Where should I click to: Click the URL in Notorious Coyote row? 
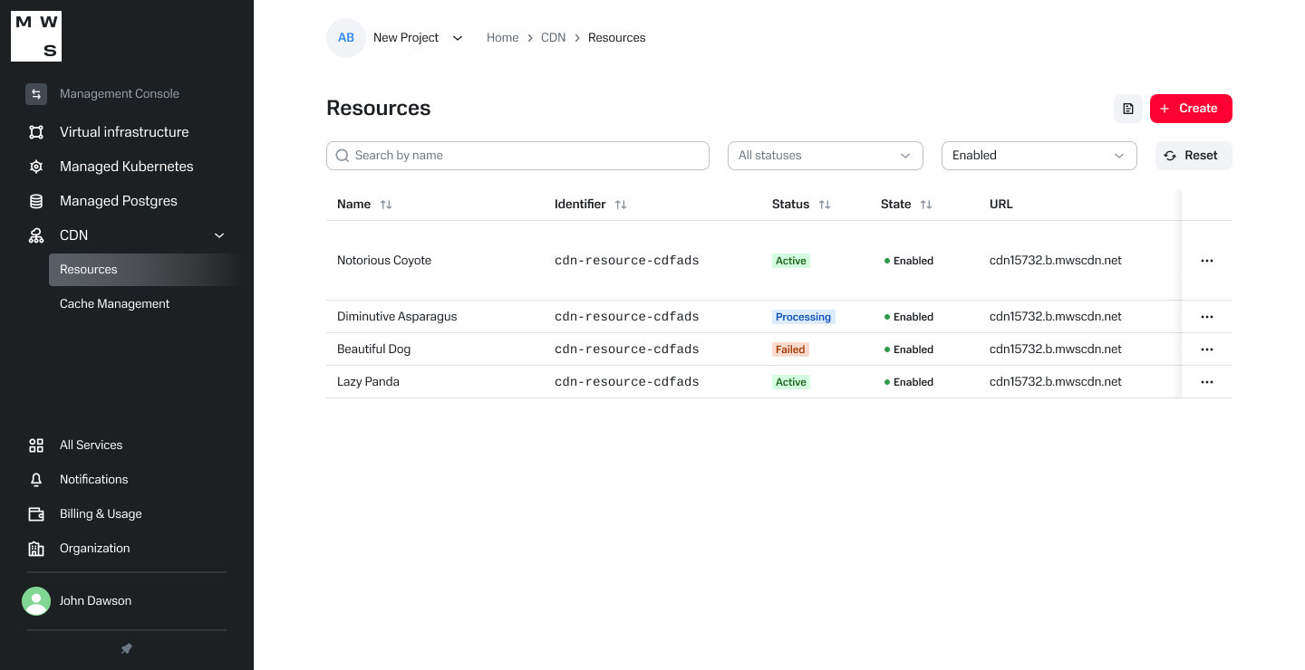point(1056,261)
